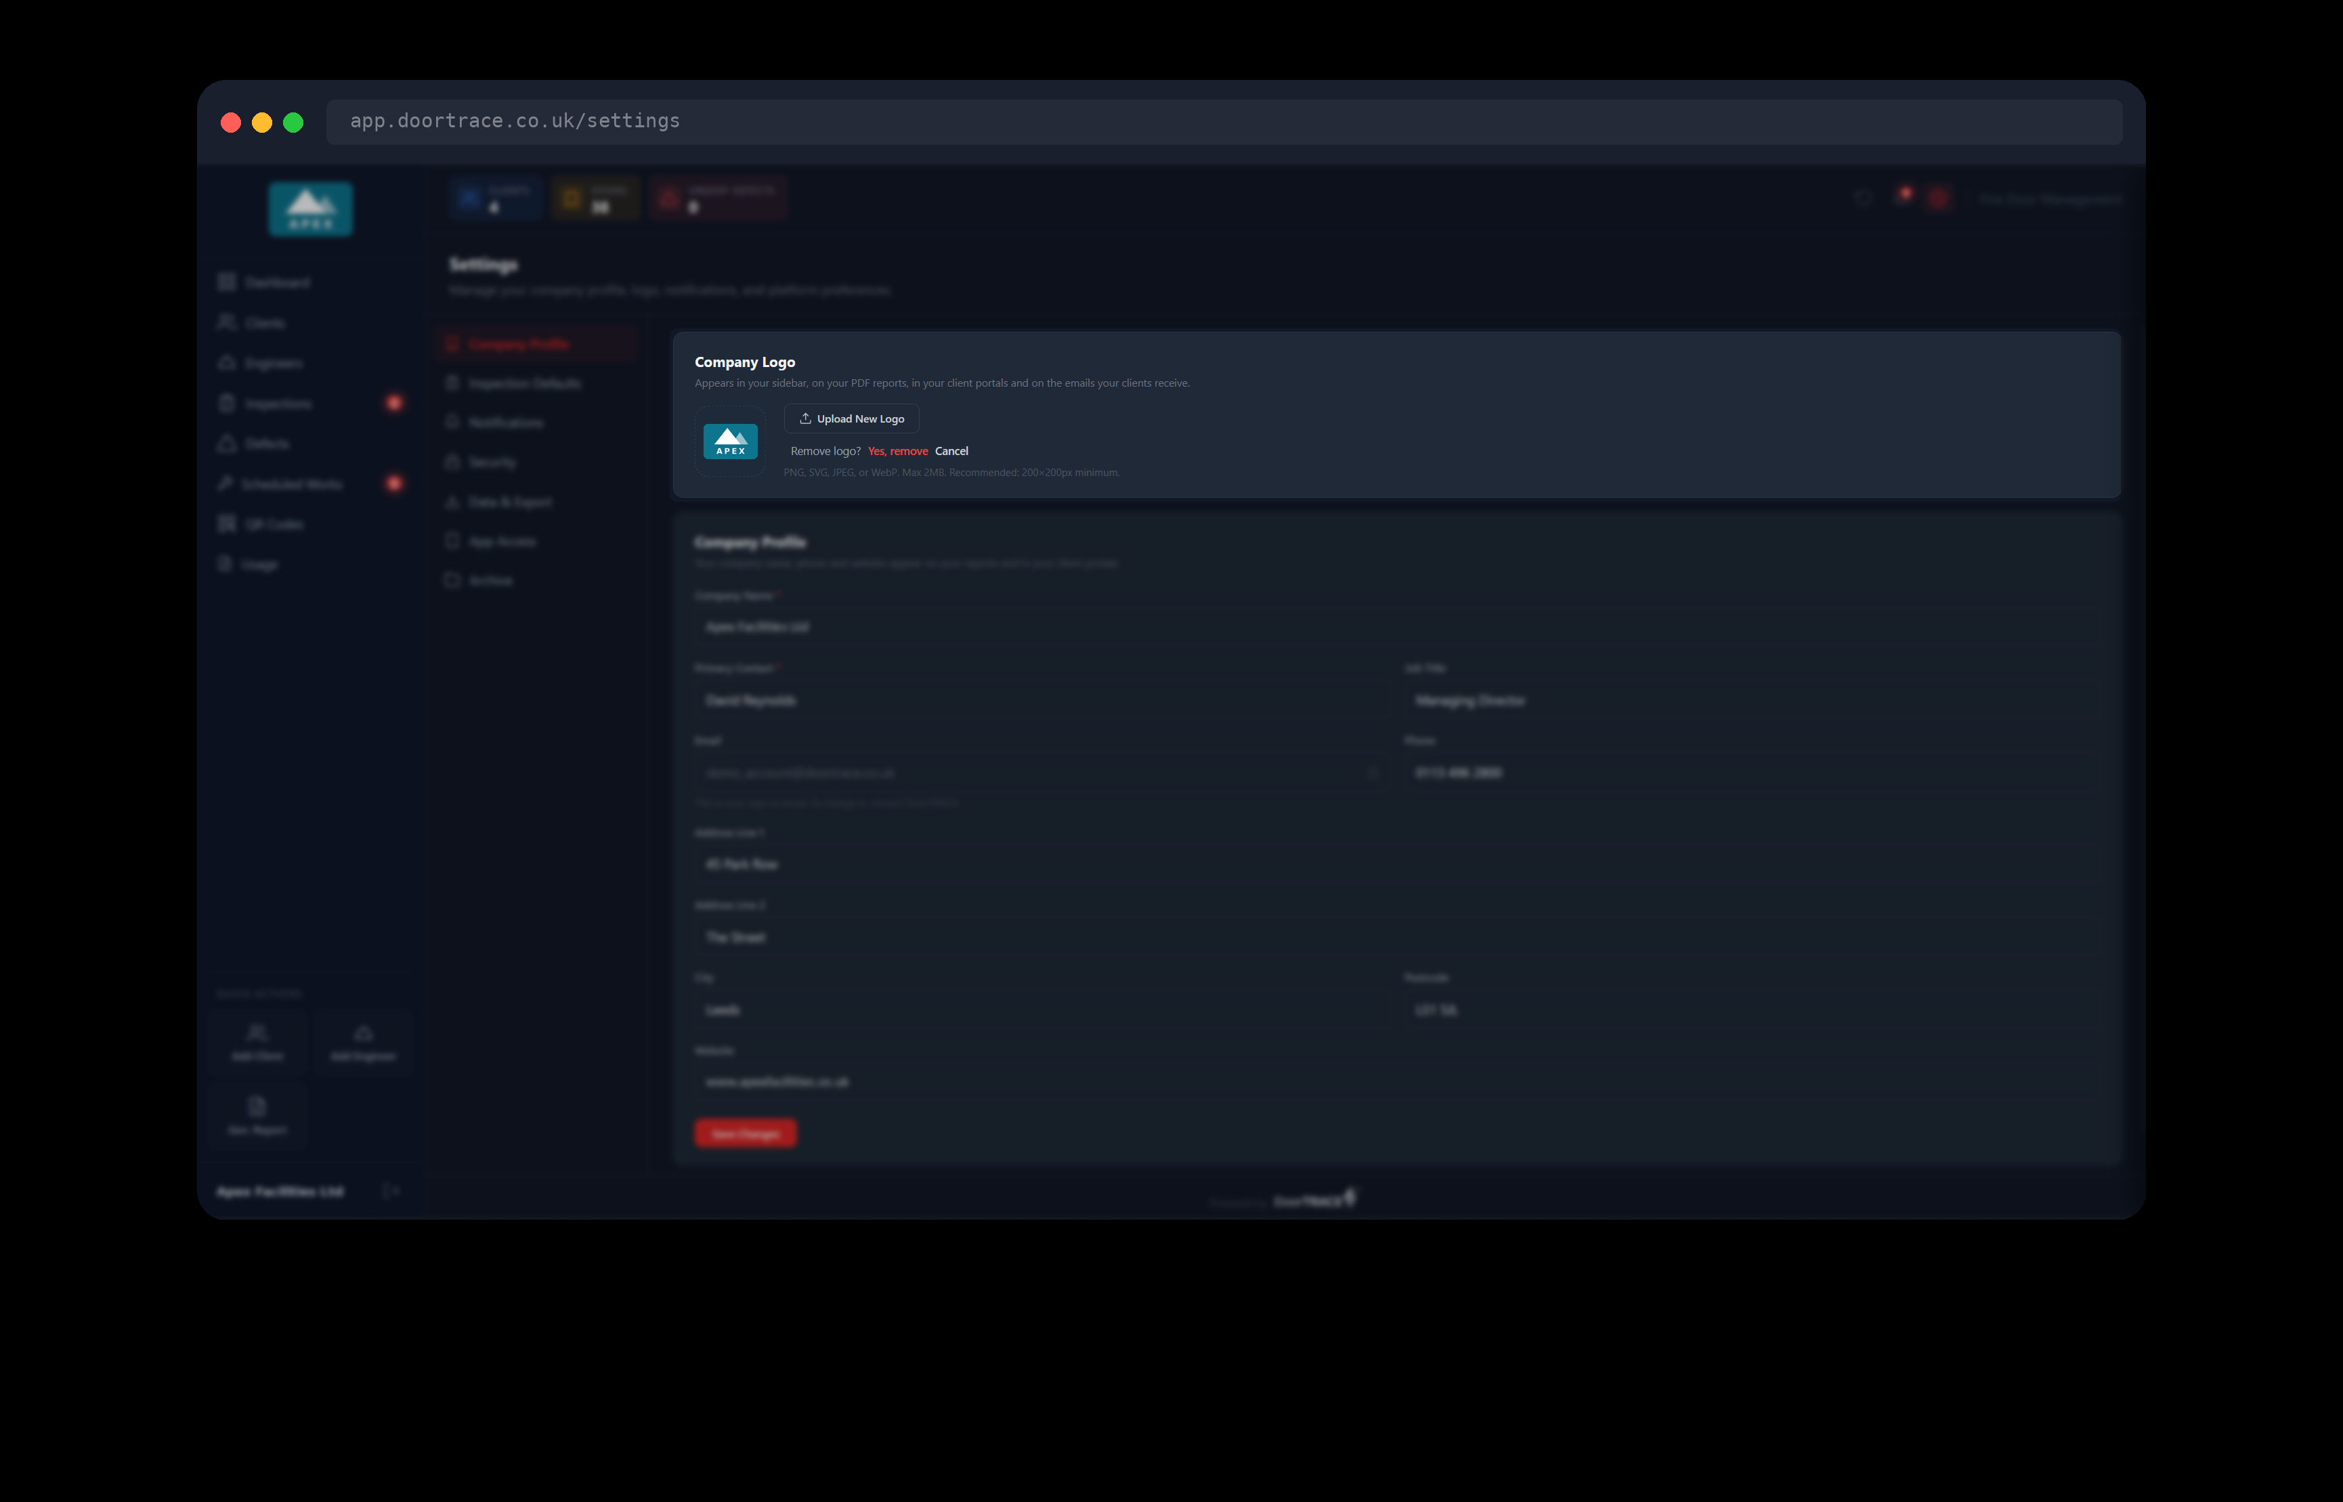The height and width of the screenshot is (1502, 2343).
Task: Click the Add Client quick action
Action: (x=257, y=1043)
